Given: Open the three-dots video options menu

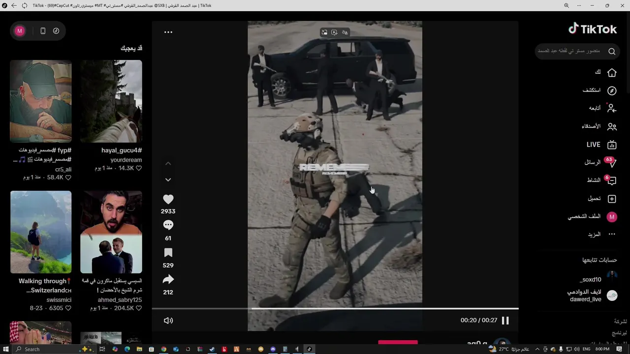Looking at the screenshot, I should [x=168, y=32].
